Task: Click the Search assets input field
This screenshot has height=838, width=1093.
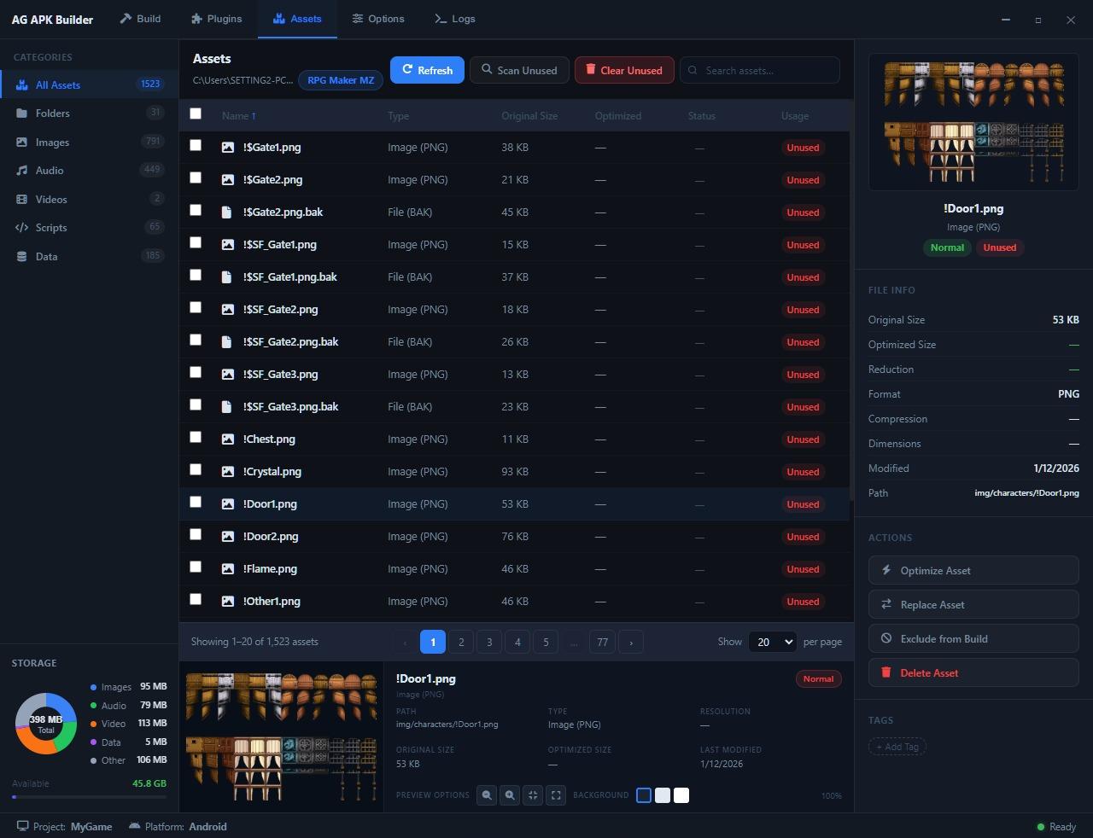Action: tap(760, 70)
